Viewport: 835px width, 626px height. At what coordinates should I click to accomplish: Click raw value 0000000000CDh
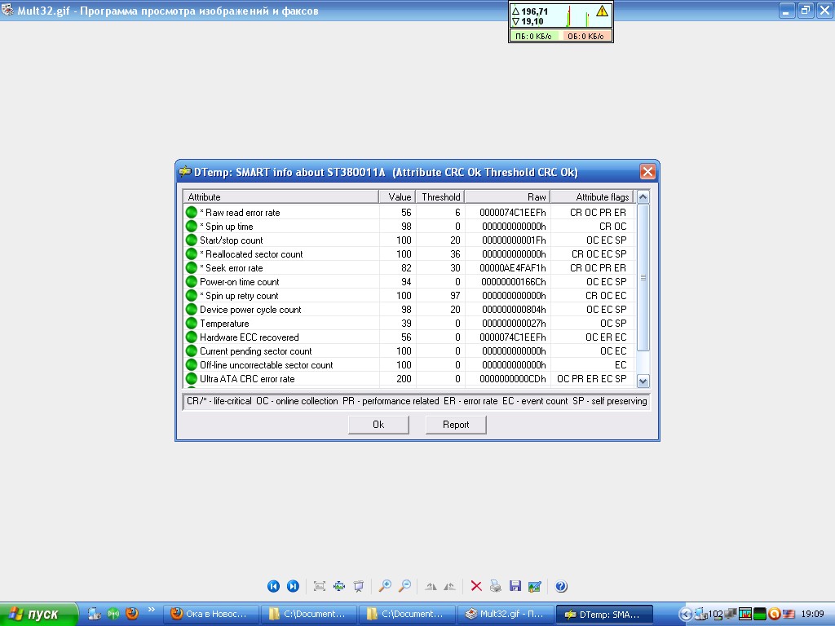[x=513, y=378]
